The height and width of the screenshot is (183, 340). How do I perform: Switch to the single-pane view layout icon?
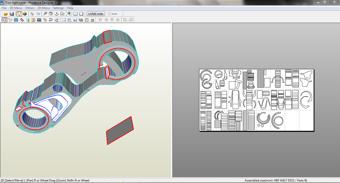(x=81, y=14)
